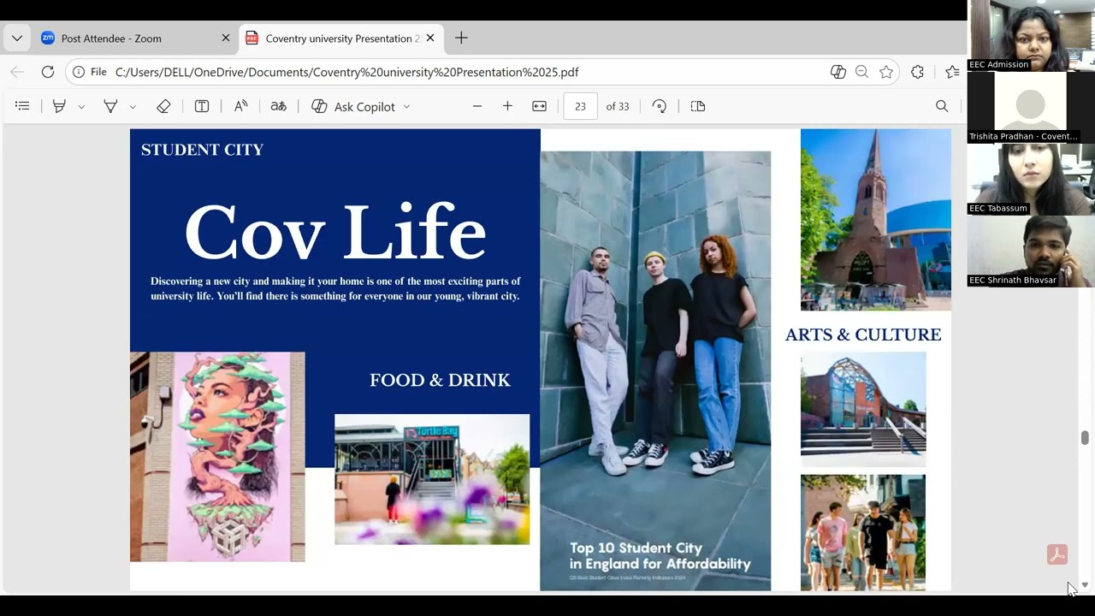Open the Favorites list icon

(952, 72)
